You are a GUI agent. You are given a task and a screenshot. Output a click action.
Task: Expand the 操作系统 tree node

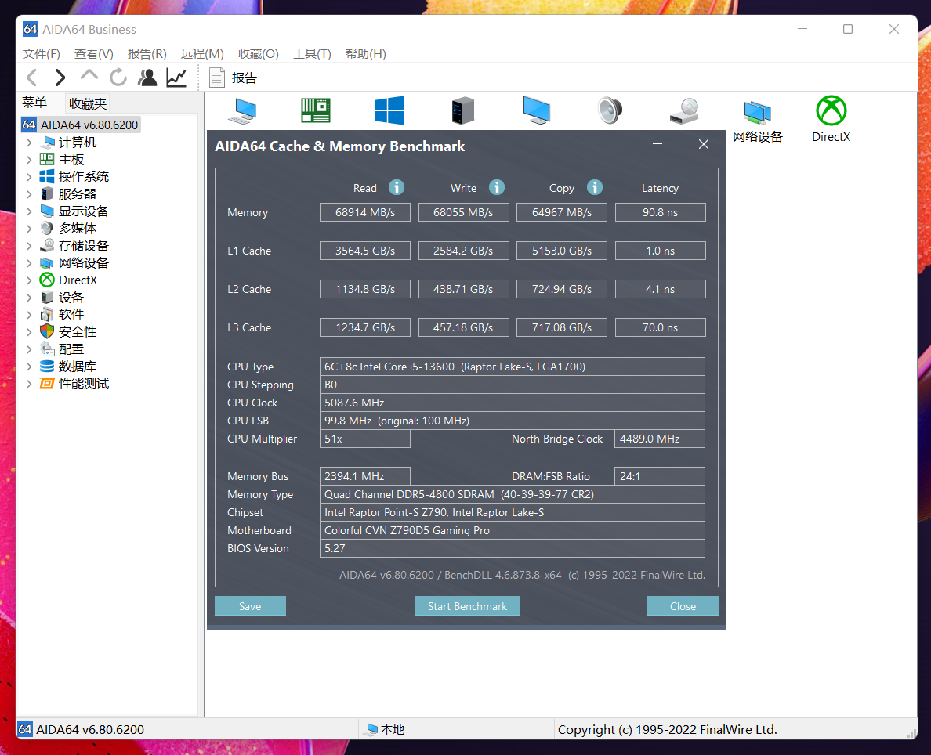click(29, 177)
